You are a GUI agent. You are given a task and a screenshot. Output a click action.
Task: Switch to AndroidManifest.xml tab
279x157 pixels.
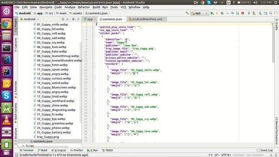coord(147,19)
